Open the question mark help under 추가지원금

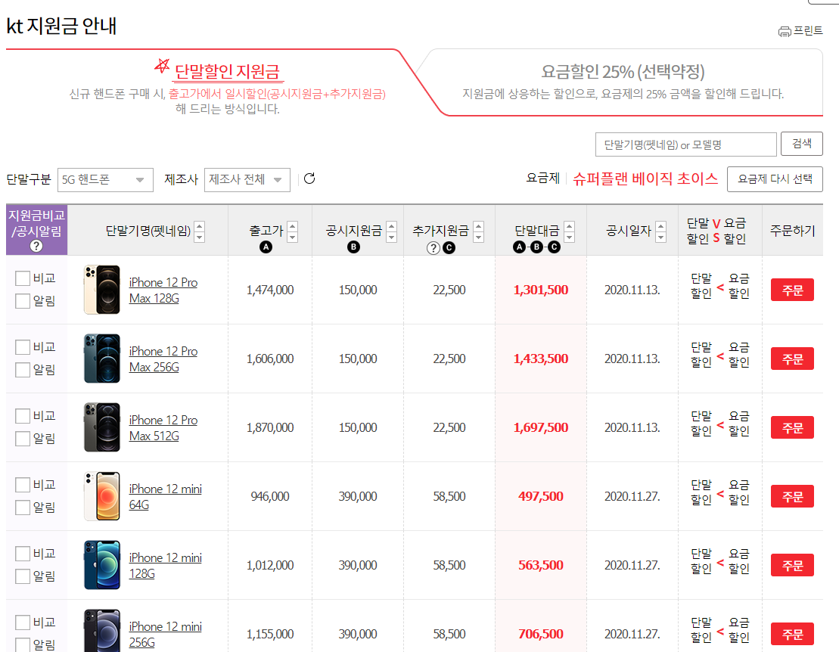coord(433,247)
